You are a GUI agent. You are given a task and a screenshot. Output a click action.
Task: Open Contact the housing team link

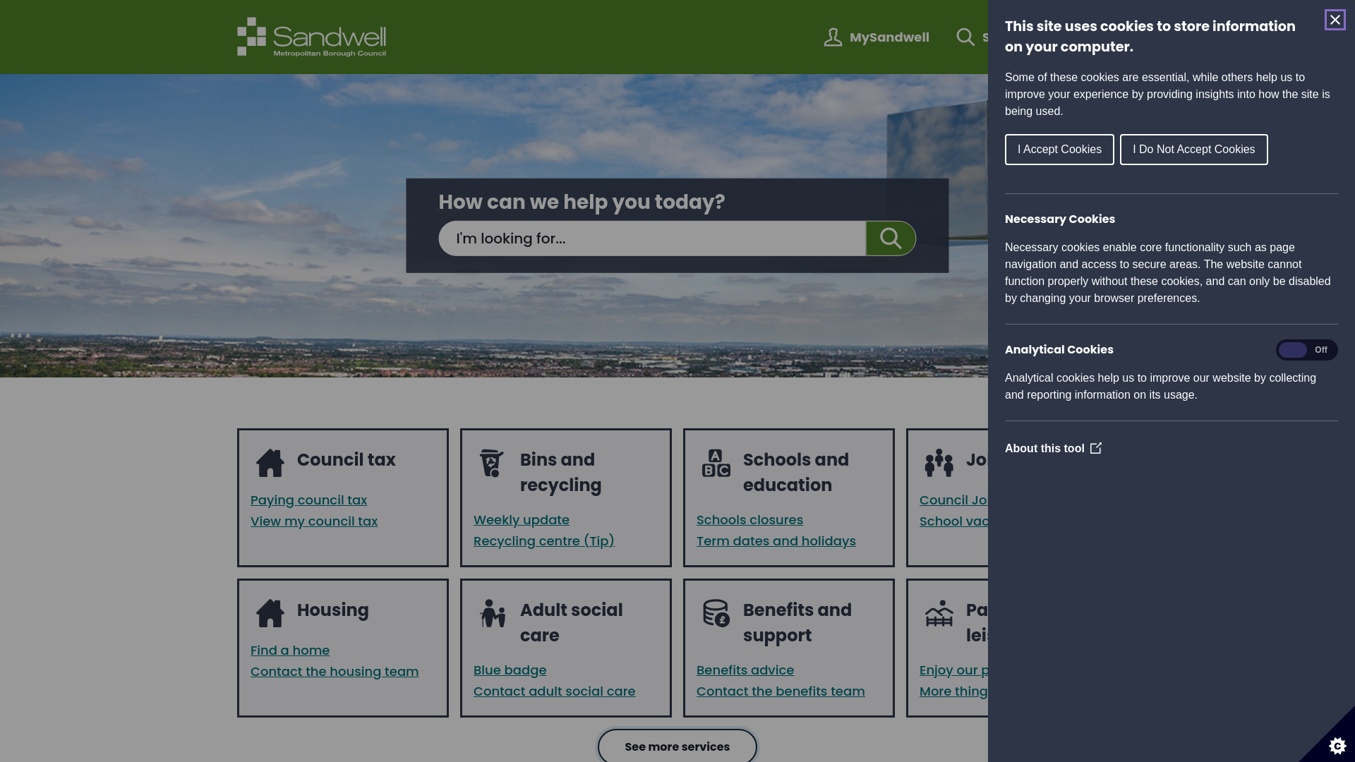pyautogui.click(x=335, y=672)
